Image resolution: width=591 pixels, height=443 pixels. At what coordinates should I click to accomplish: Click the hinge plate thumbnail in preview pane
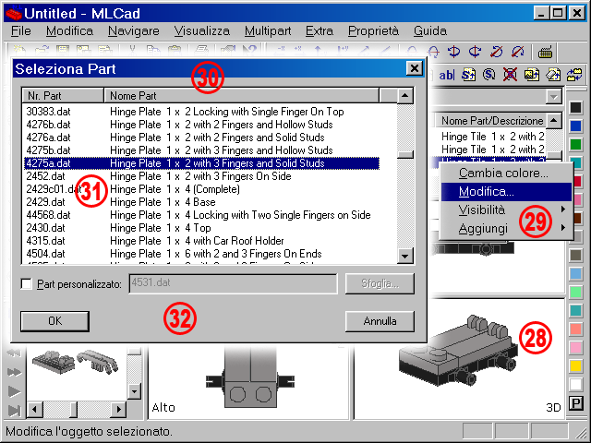pyautogui.click(x=53, y=362)
